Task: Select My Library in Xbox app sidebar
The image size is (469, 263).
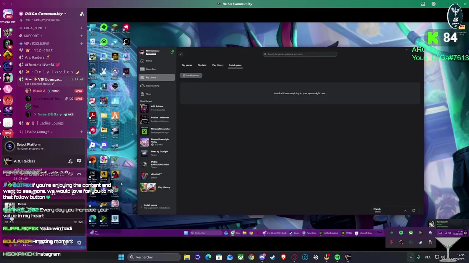Action: [x=157, y=77]
